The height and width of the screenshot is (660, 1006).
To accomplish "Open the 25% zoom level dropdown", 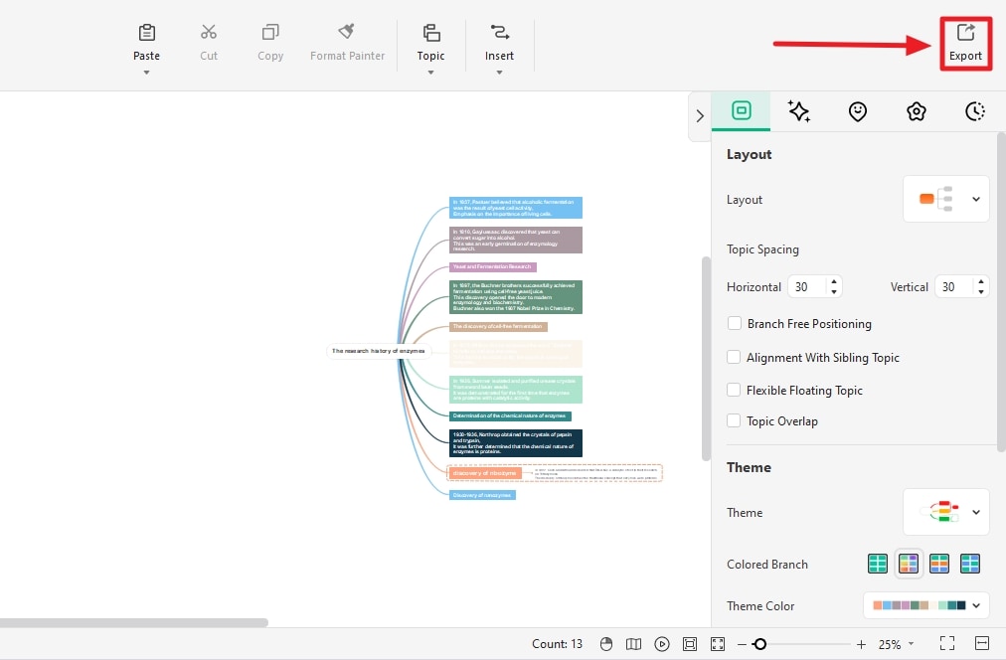I will pos(896,644).
